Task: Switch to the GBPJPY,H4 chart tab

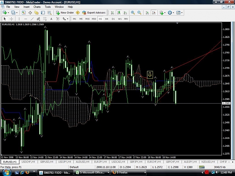Action: pos(136,162)
